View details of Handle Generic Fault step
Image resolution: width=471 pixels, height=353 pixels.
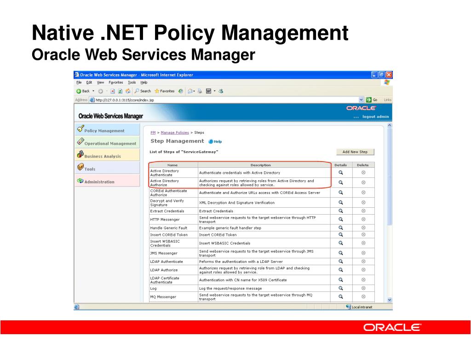[x=341, y=228]
